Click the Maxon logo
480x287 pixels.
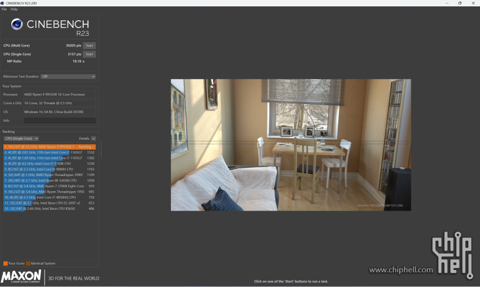point(21,277)
